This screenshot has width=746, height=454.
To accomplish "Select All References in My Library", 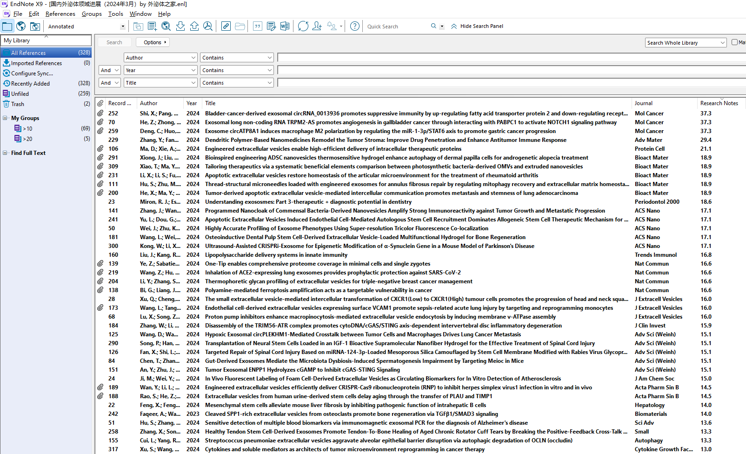I will [46, 53].
